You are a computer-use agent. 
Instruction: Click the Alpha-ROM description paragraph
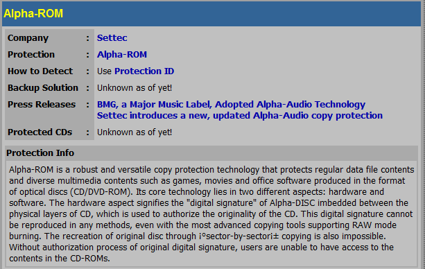coord(211,214)
